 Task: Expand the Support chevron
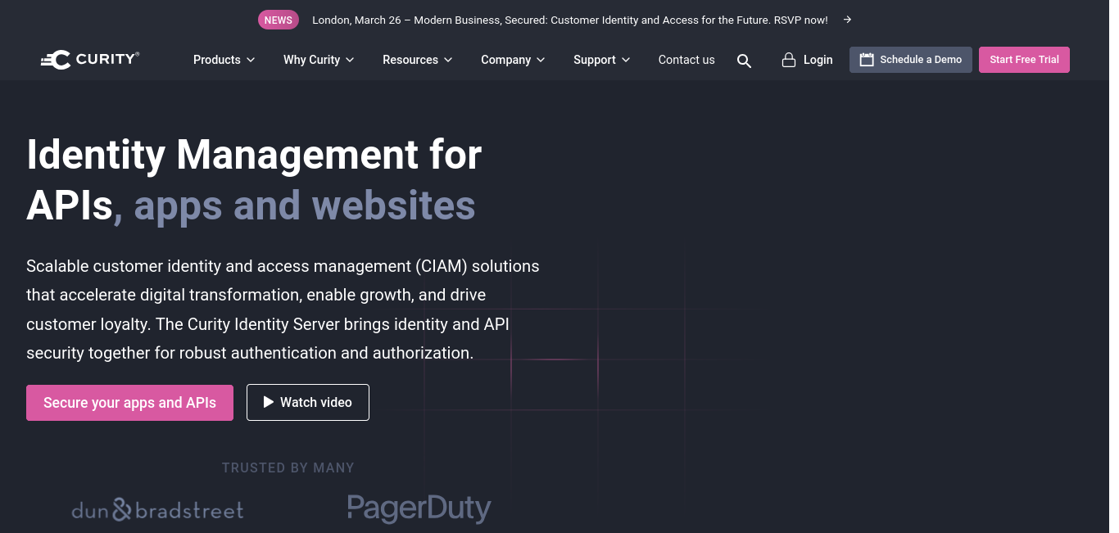[x=626, y=60]
